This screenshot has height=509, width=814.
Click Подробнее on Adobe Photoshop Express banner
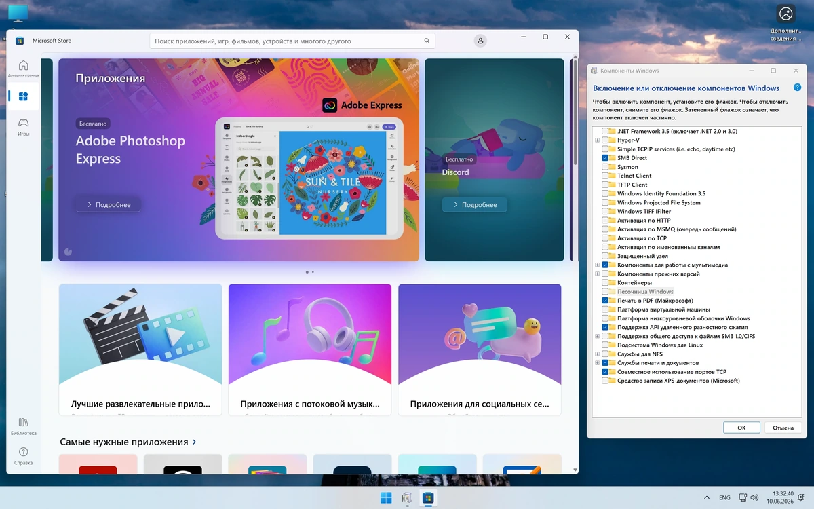109,204
